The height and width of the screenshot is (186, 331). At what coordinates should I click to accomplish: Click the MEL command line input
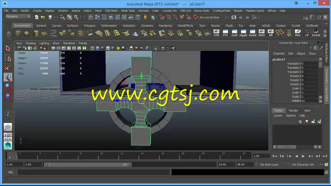[x=94, y=172]
